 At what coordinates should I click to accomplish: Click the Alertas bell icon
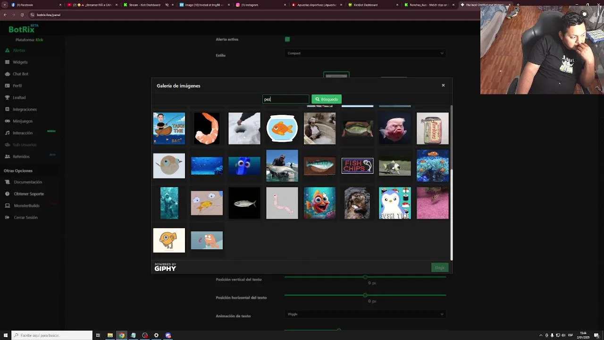(7, 50)
